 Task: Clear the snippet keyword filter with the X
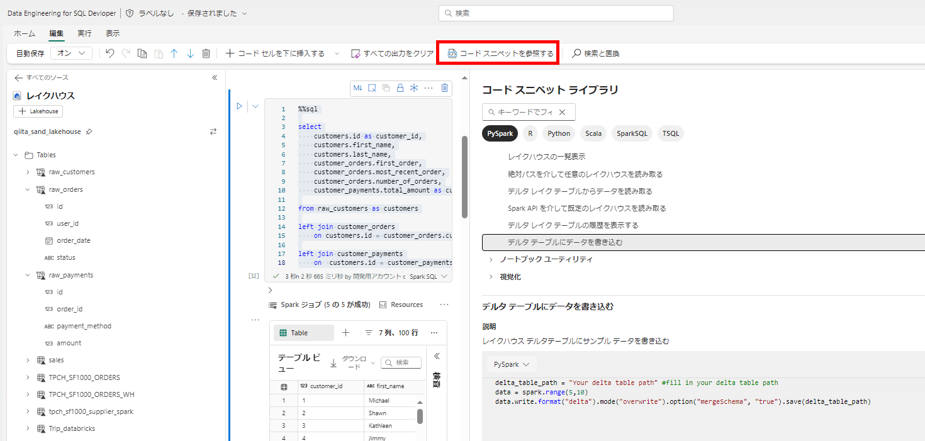pos(563,112)
